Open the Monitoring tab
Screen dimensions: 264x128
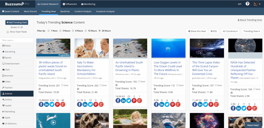tap(88, 4)
